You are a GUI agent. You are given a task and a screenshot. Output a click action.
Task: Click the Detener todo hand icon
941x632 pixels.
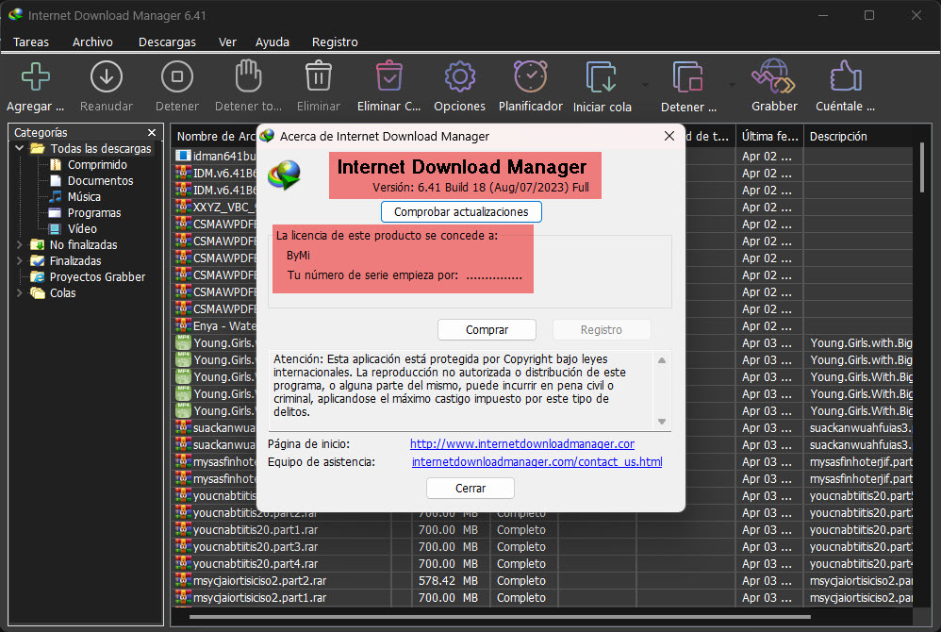248,76
